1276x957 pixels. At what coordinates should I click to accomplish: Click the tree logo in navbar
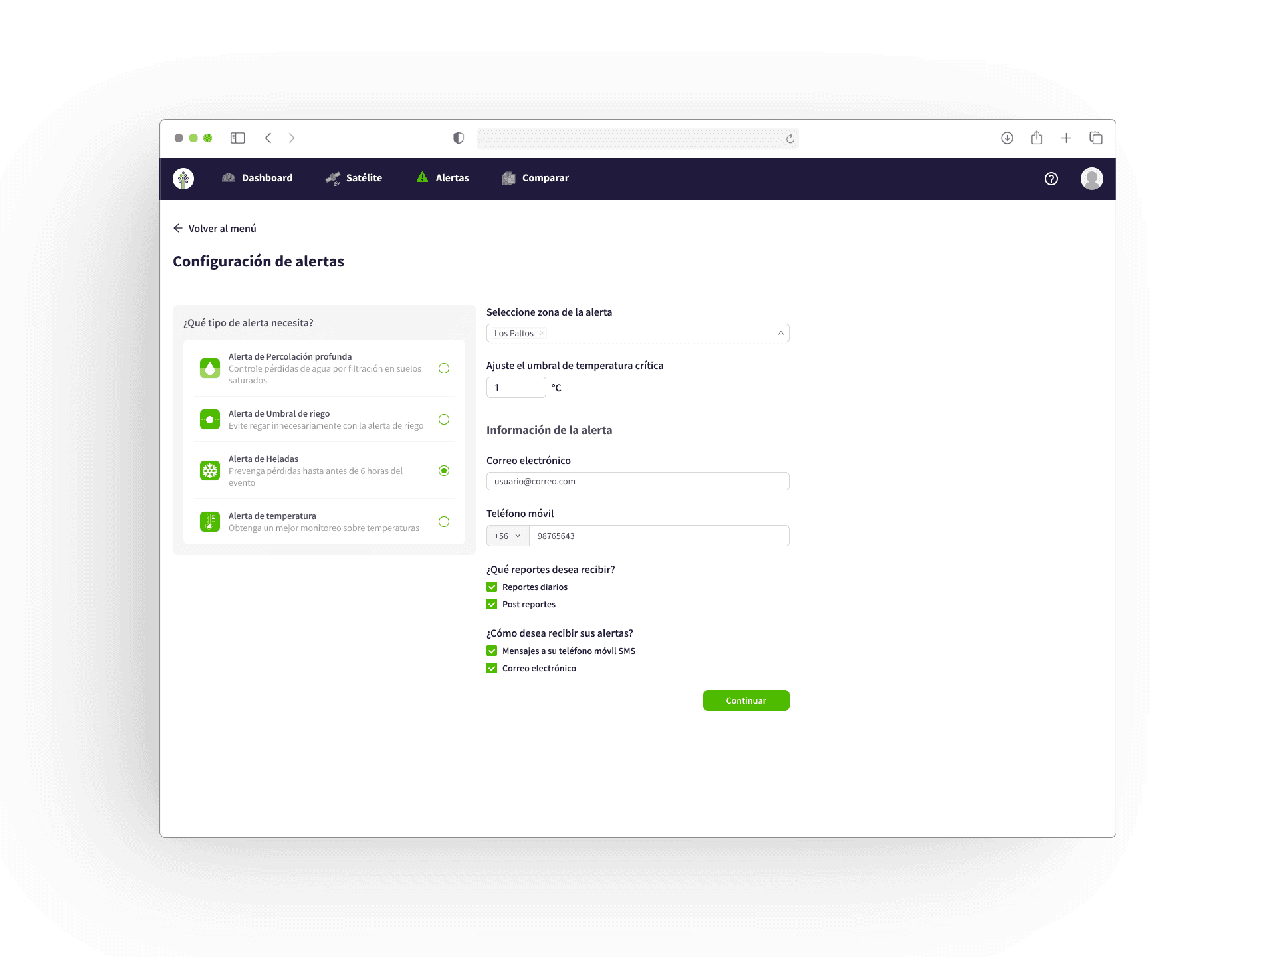pyautogui.click(x=183, y=178)
